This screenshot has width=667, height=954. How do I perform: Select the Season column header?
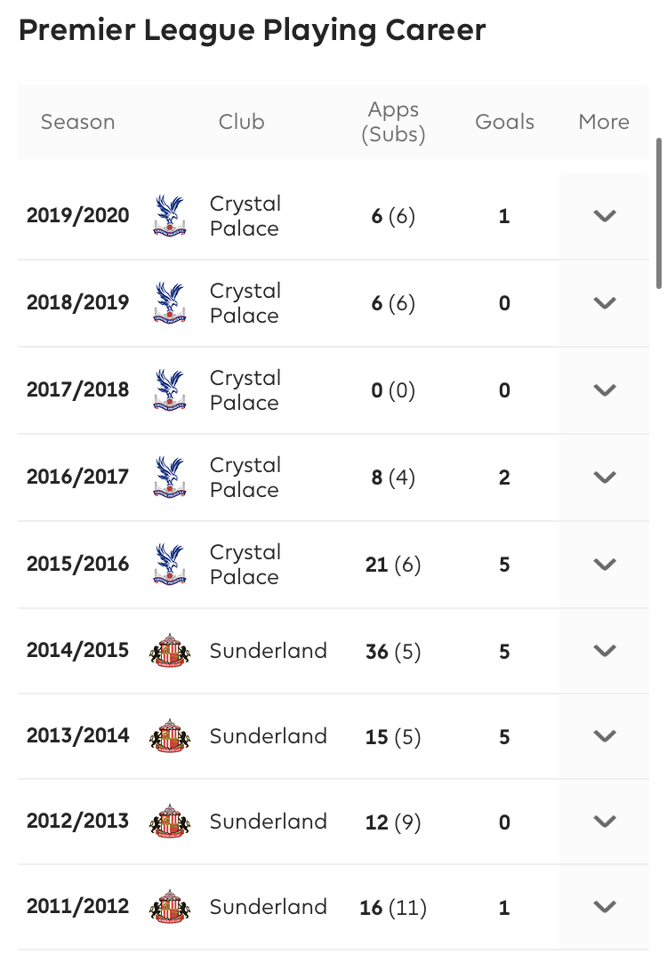coord(78,122)
